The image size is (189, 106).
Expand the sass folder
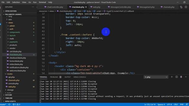pos(10,19)
